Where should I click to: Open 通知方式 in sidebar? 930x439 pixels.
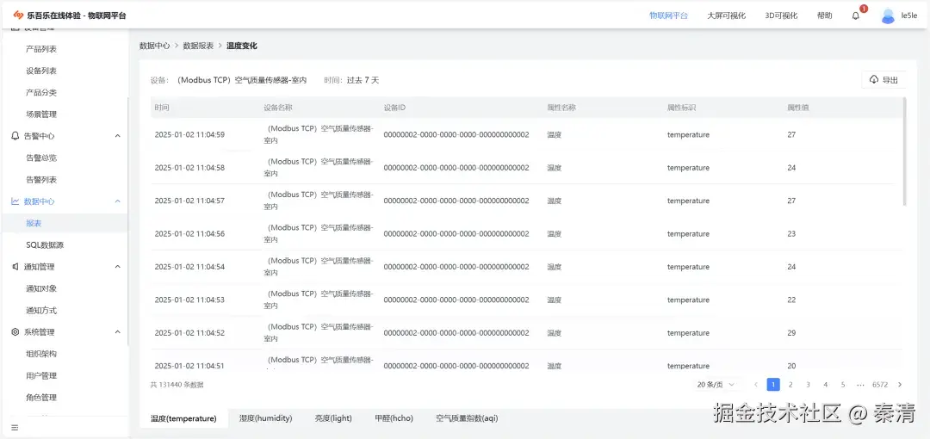point(41,310)
